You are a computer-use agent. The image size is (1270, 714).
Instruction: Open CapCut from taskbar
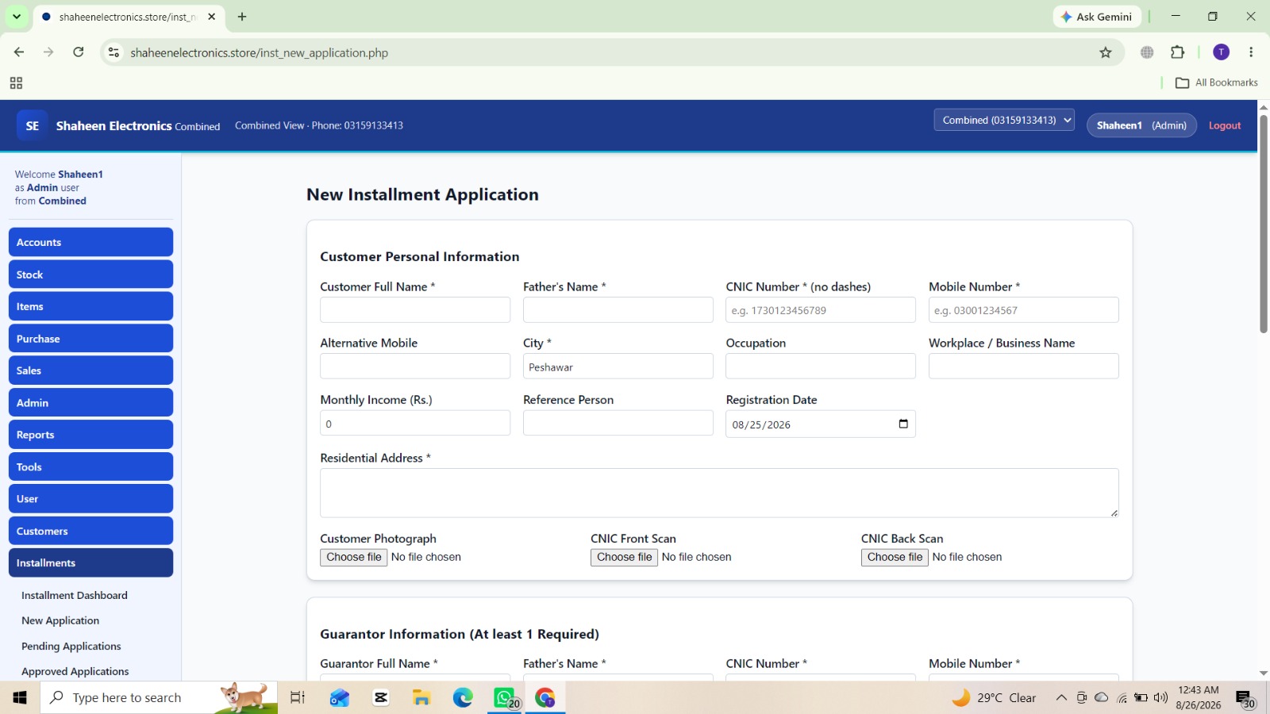tap(381, 697)
